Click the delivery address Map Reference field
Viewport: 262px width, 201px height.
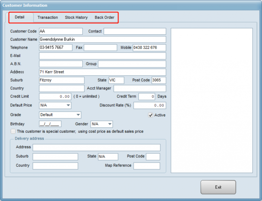pos(147,166)
